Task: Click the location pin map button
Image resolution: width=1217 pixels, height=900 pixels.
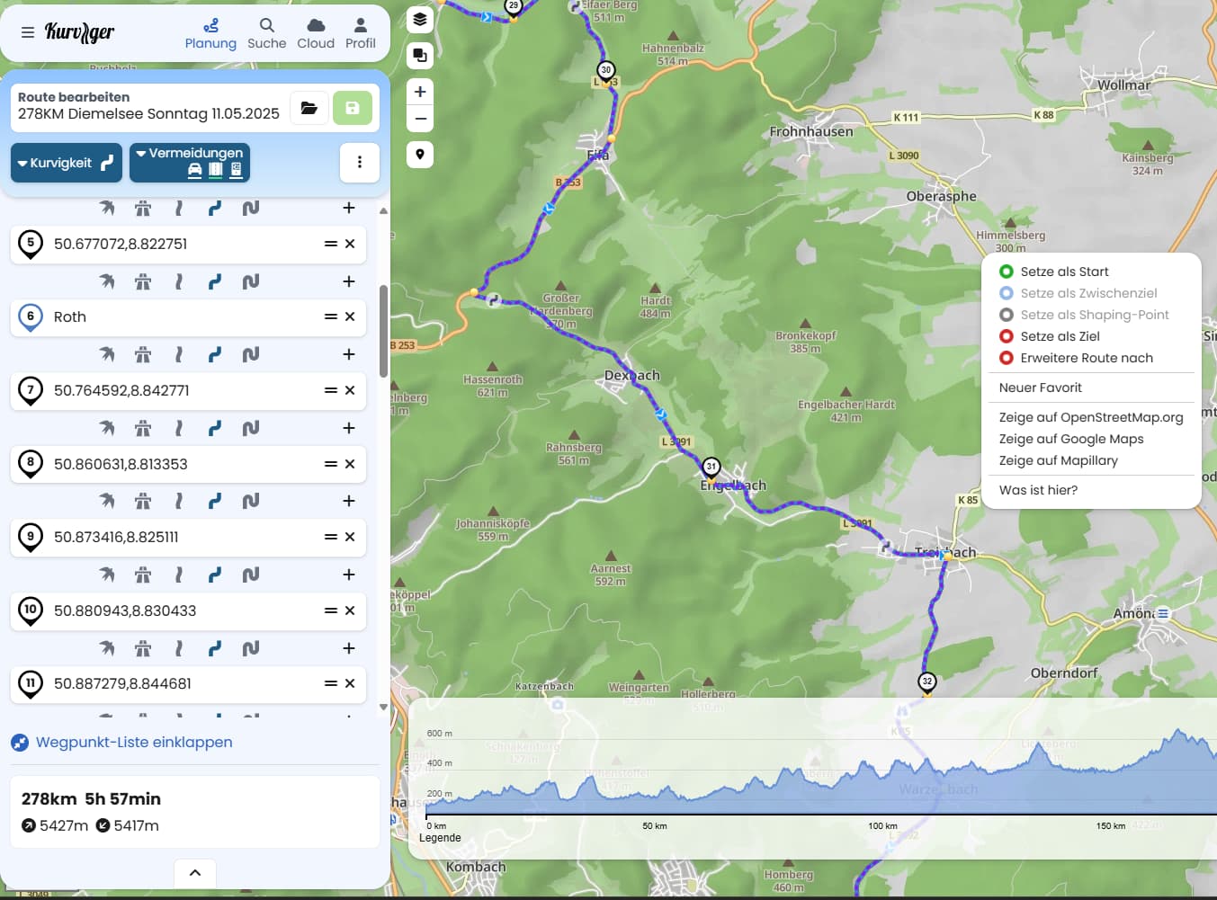Action: pos(420,155)
